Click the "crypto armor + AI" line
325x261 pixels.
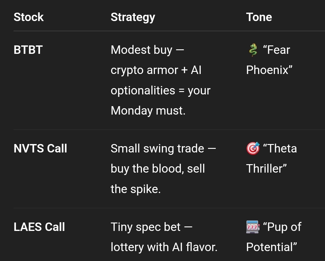[x=156, y=70]
